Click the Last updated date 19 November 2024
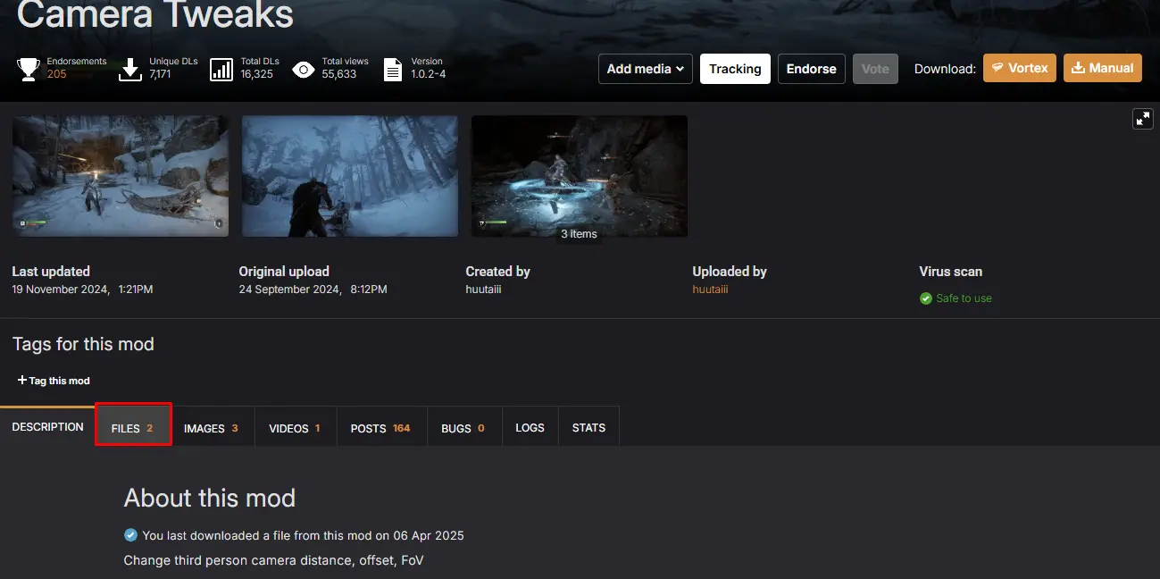1160x579 pixels. click(82, 289)
